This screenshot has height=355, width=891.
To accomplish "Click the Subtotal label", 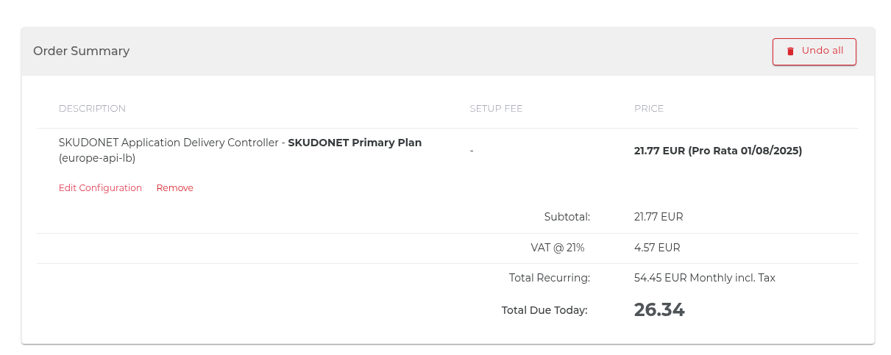I will coord(567,218).
